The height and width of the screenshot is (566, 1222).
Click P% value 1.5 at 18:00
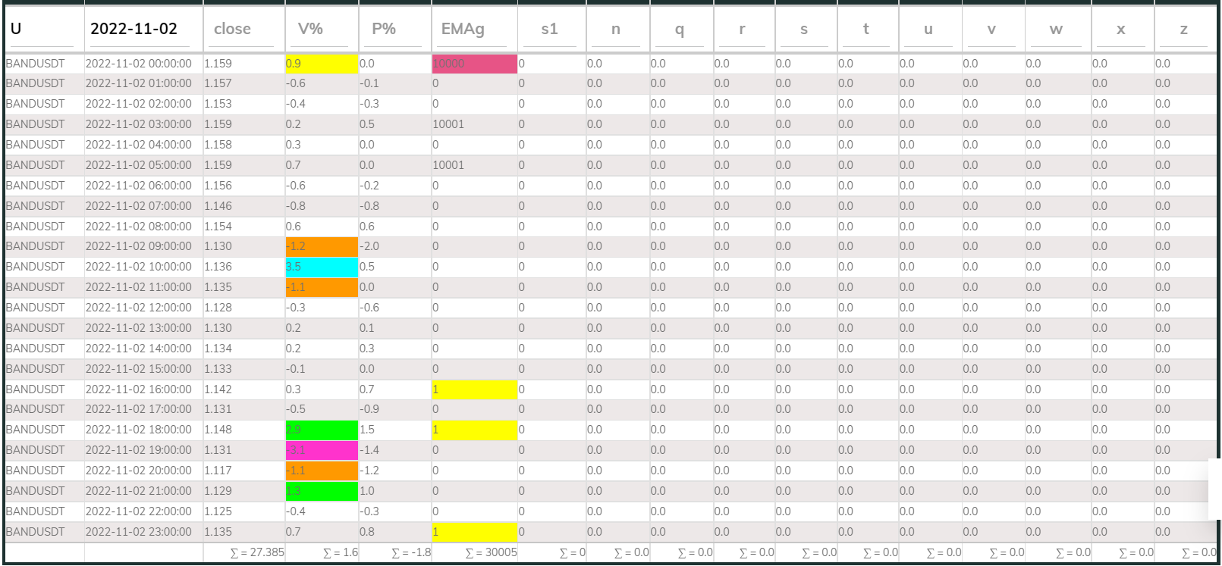point(395,430)
